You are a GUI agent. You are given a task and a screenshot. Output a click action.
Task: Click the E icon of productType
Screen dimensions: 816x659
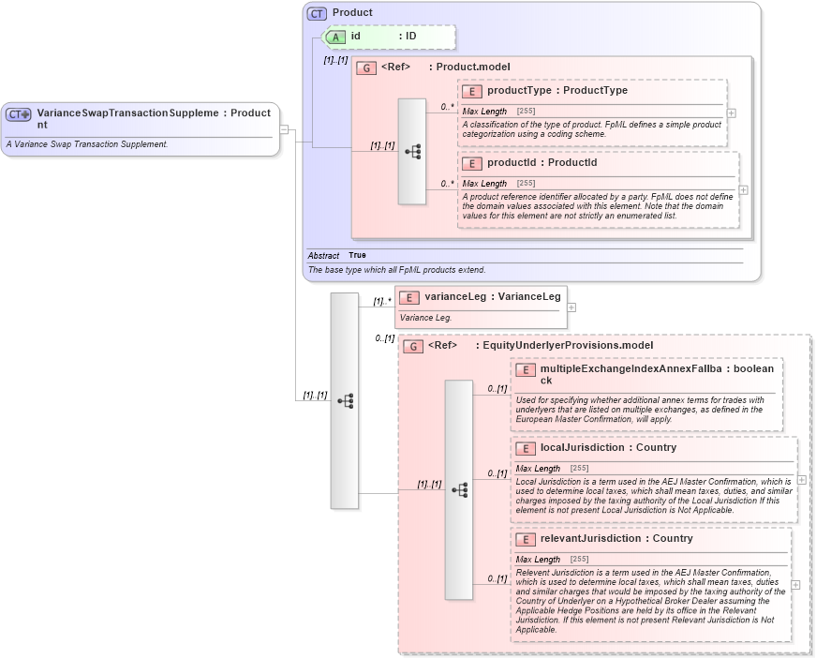point(472,92)
